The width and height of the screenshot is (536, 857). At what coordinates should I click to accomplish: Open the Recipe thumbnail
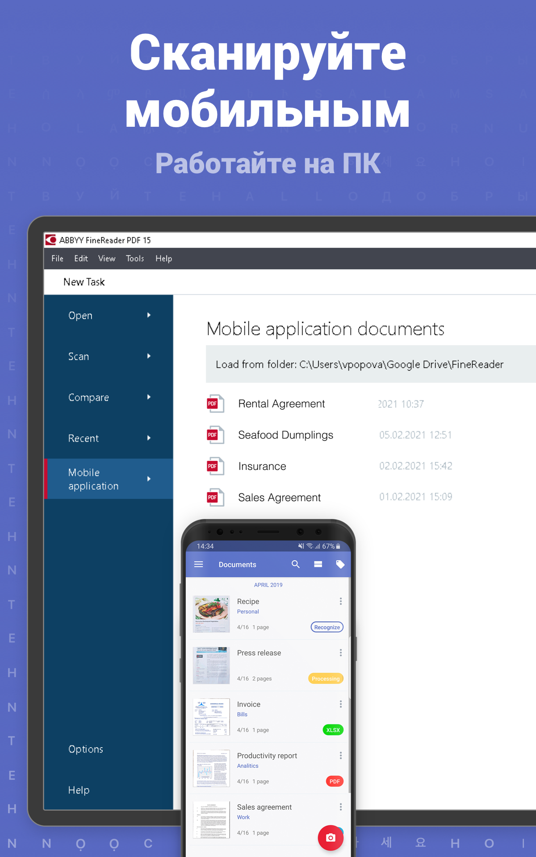tap(211, 614)
